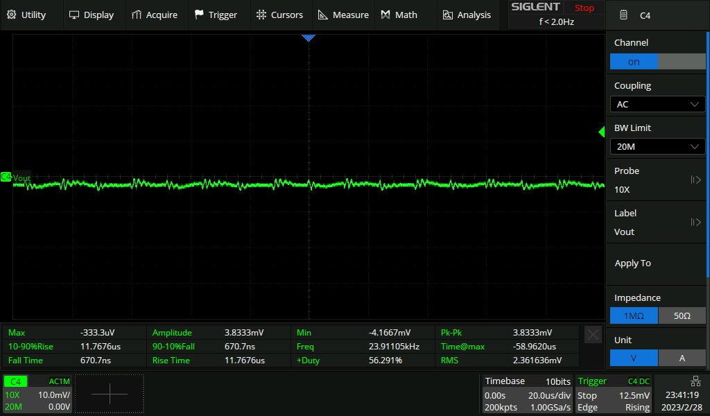The height and width of the screenshot is (416, 710).
Task: Click the green C4 channel badge
Action: pyautogui.click(x=15, y=381)
